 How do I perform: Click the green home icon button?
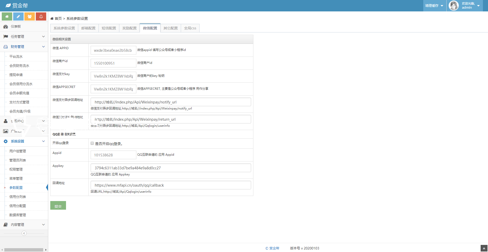7,16
